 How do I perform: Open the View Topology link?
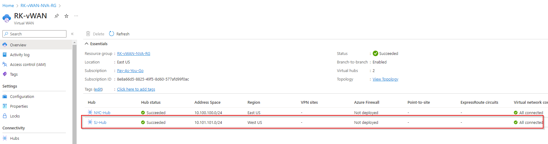[385, 79]
